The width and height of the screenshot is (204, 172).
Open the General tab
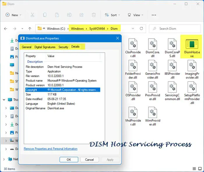(x=27, y=47)
